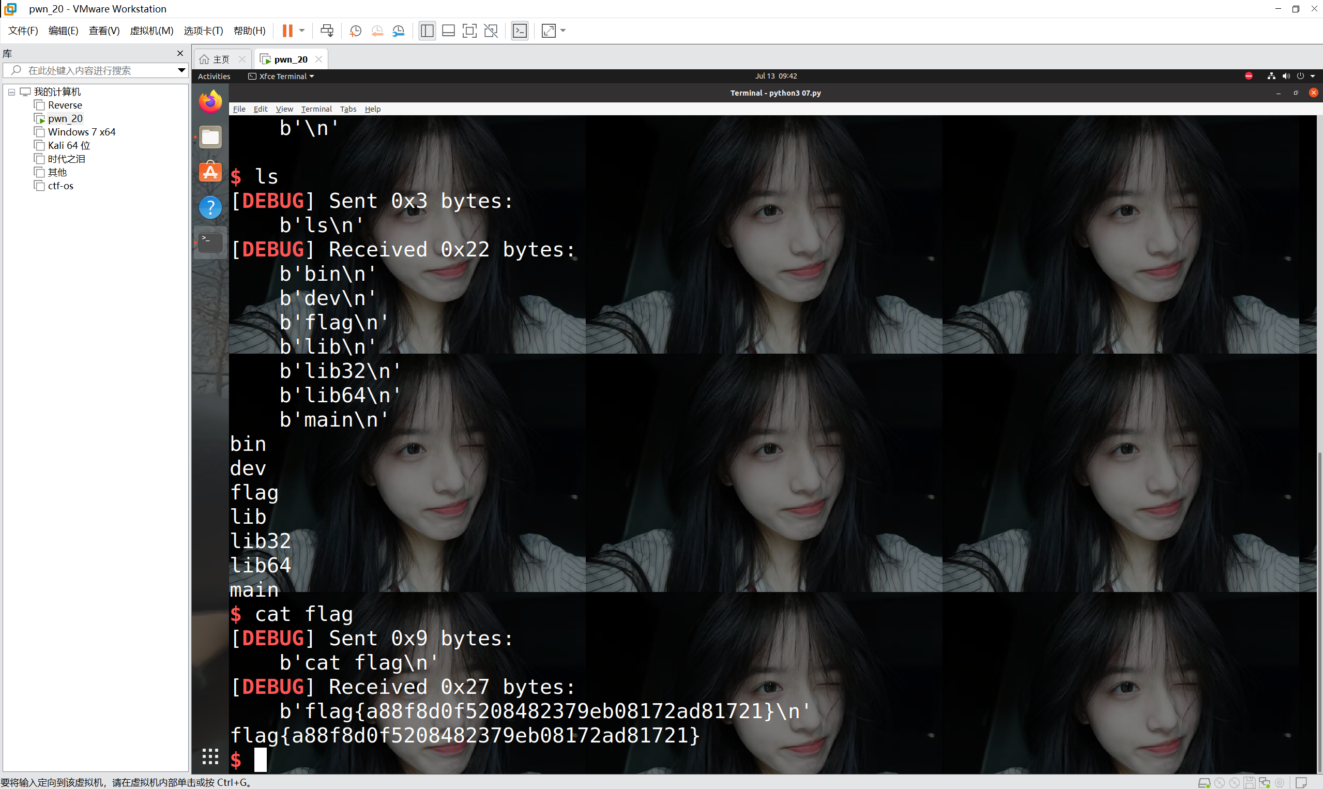Image resolution: width=1323 pixels, height=789 pixels.
Task: Open the 编辑(E) menu
Action: pos(63,31)
